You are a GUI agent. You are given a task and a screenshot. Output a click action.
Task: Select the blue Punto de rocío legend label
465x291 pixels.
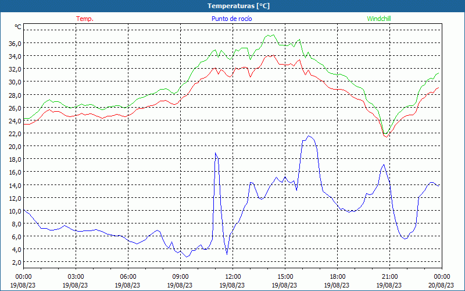click(231, 19)
